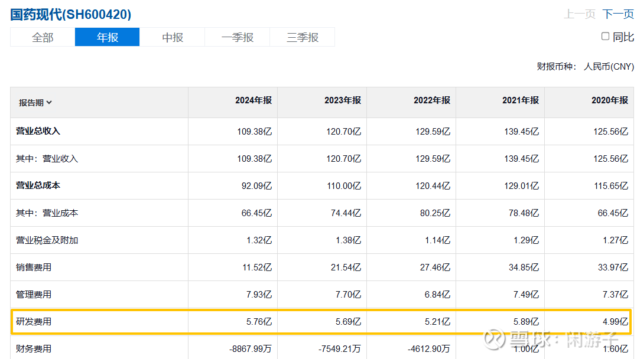Enable the 同比 checkbox
This screenshot has width=637, height=359.
pyautogui.click(x=605, y=36)
